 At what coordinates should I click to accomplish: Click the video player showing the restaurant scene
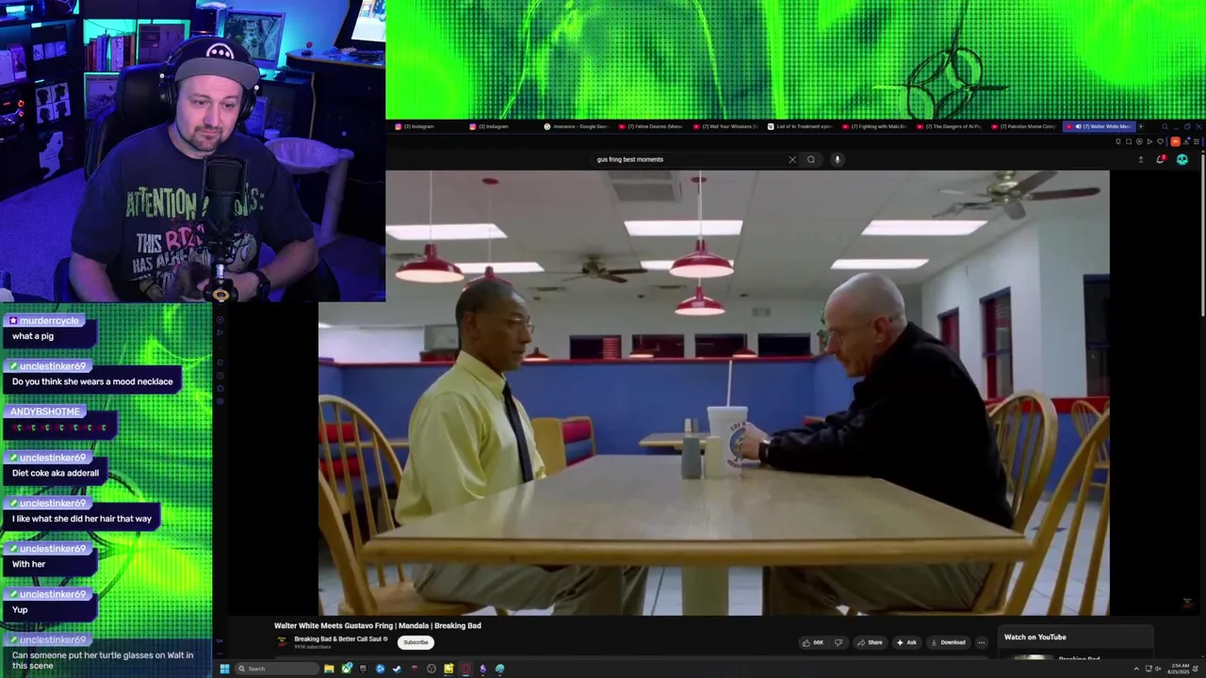pyautogui.click(x=713, y=393)
